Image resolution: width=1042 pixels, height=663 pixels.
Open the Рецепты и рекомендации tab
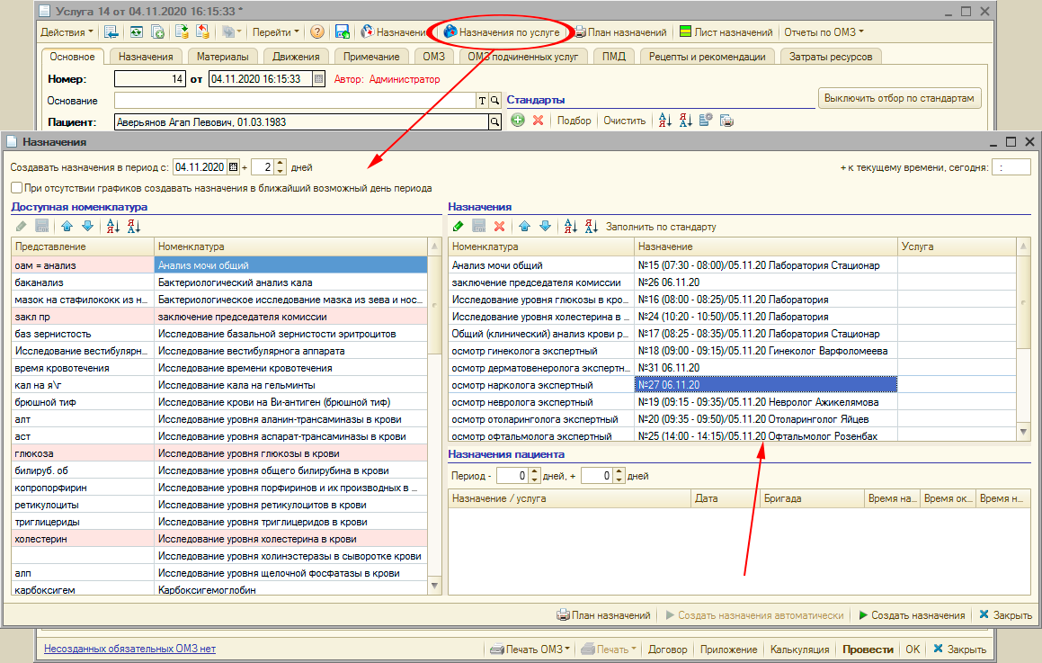click(x=707, y=57)
